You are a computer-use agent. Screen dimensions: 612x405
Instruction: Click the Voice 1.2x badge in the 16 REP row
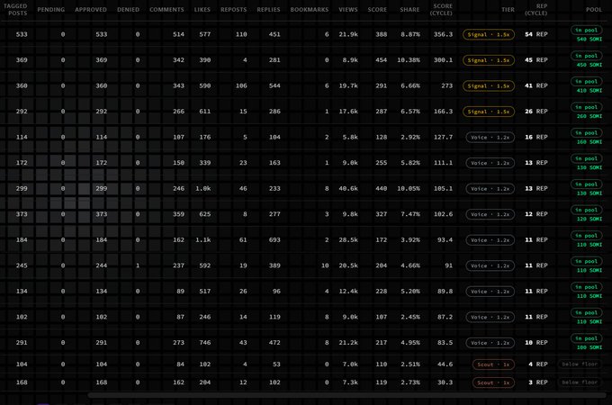490,138
